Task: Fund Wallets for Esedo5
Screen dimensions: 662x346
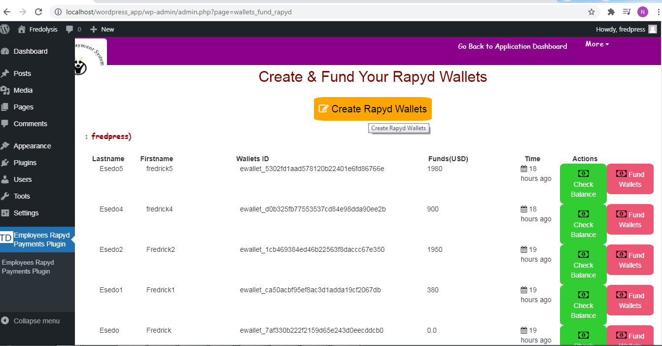Action: 630,179
